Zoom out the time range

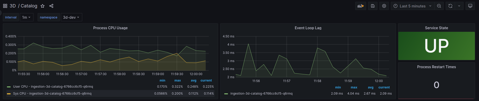[x=439, y=6]
